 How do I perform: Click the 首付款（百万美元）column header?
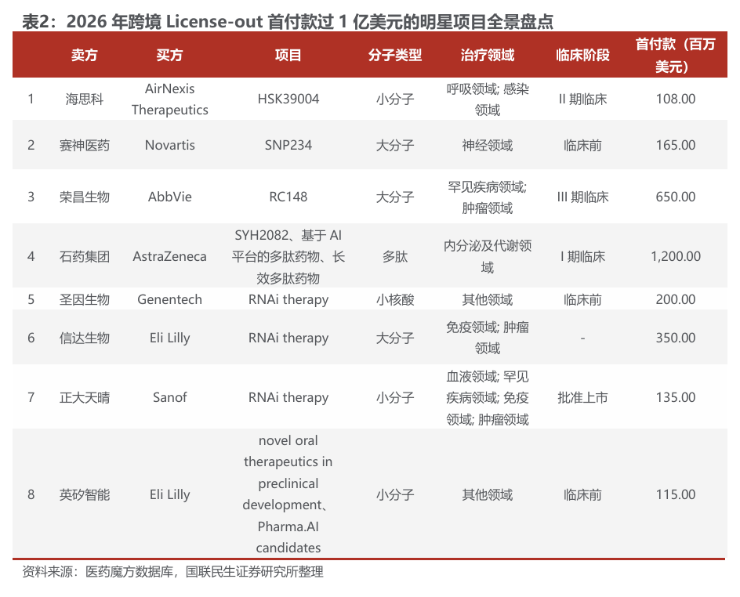[675, 56]
